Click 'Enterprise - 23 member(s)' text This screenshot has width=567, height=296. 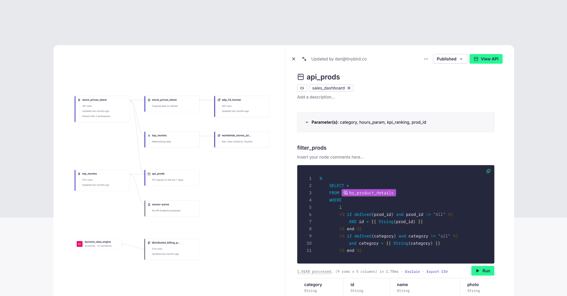pos(98,246)
